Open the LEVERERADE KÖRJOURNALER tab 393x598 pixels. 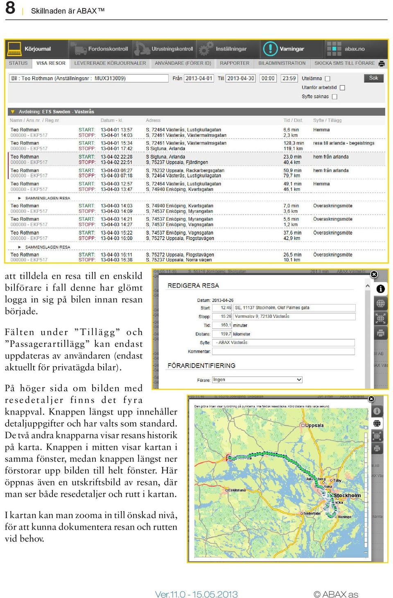point(110,63)
